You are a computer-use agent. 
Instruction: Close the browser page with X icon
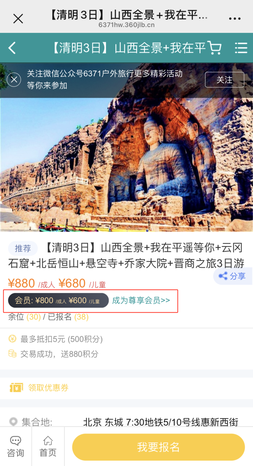pyautogui.click(x=18, y=18)
